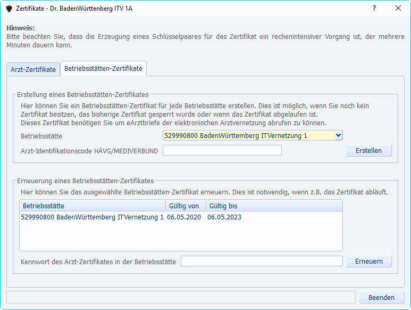Click the Hinweis heading text
Screen dimensions: 411x310
(x=21, y=28)
